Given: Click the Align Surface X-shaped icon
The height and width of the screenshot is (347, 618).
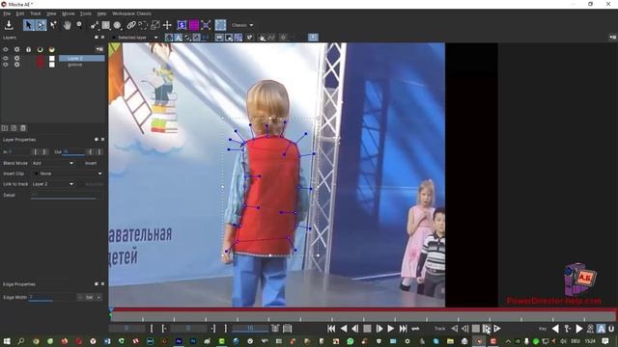Looking at the screenshot, I should 206,25.
